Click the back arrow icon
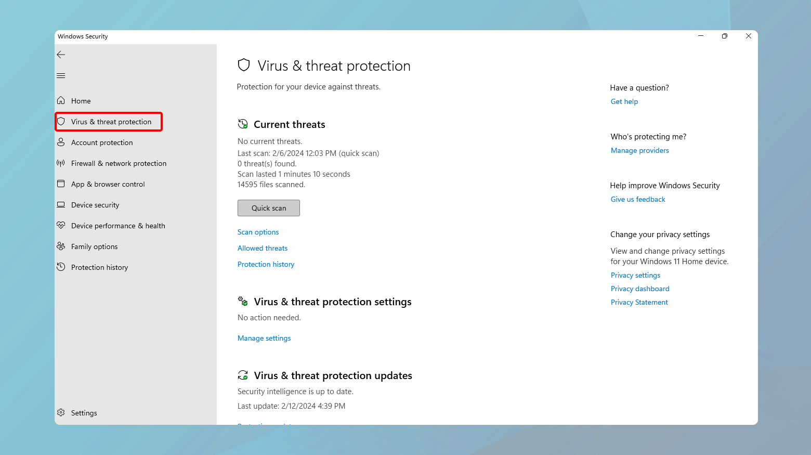 point(61,55)
